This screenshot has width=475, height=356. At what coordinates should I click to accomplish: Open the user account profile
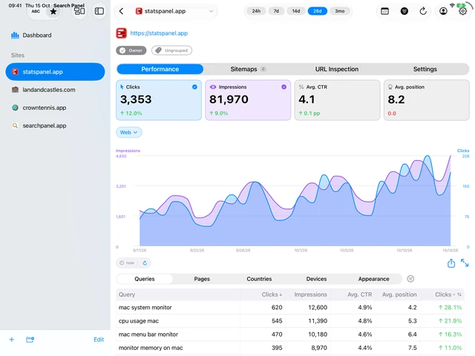tap(443, 11)
